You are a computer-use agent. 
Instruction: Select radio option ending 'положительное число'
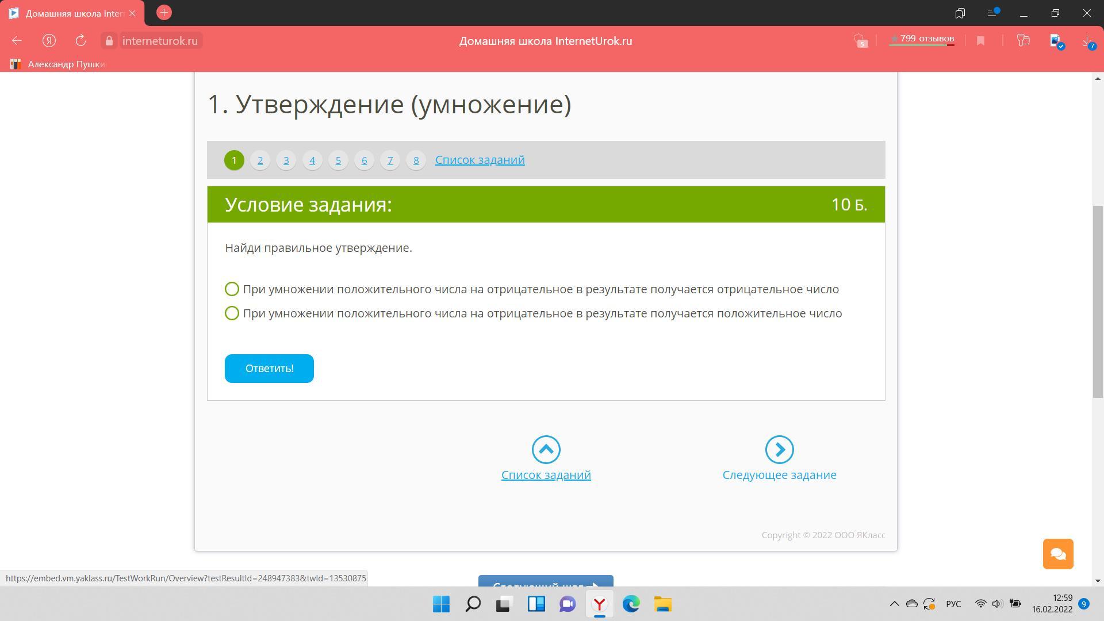[x=232, y=313]
